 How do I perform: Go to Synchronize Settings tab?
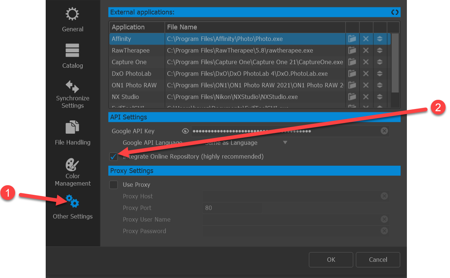(x=73, y=95)
